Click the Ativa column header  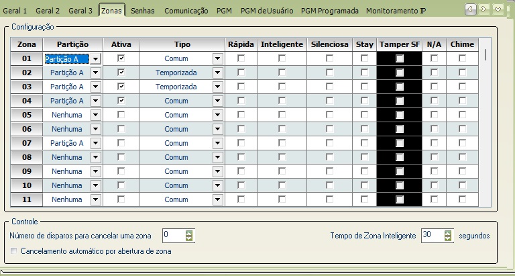(x=121, y=44)
